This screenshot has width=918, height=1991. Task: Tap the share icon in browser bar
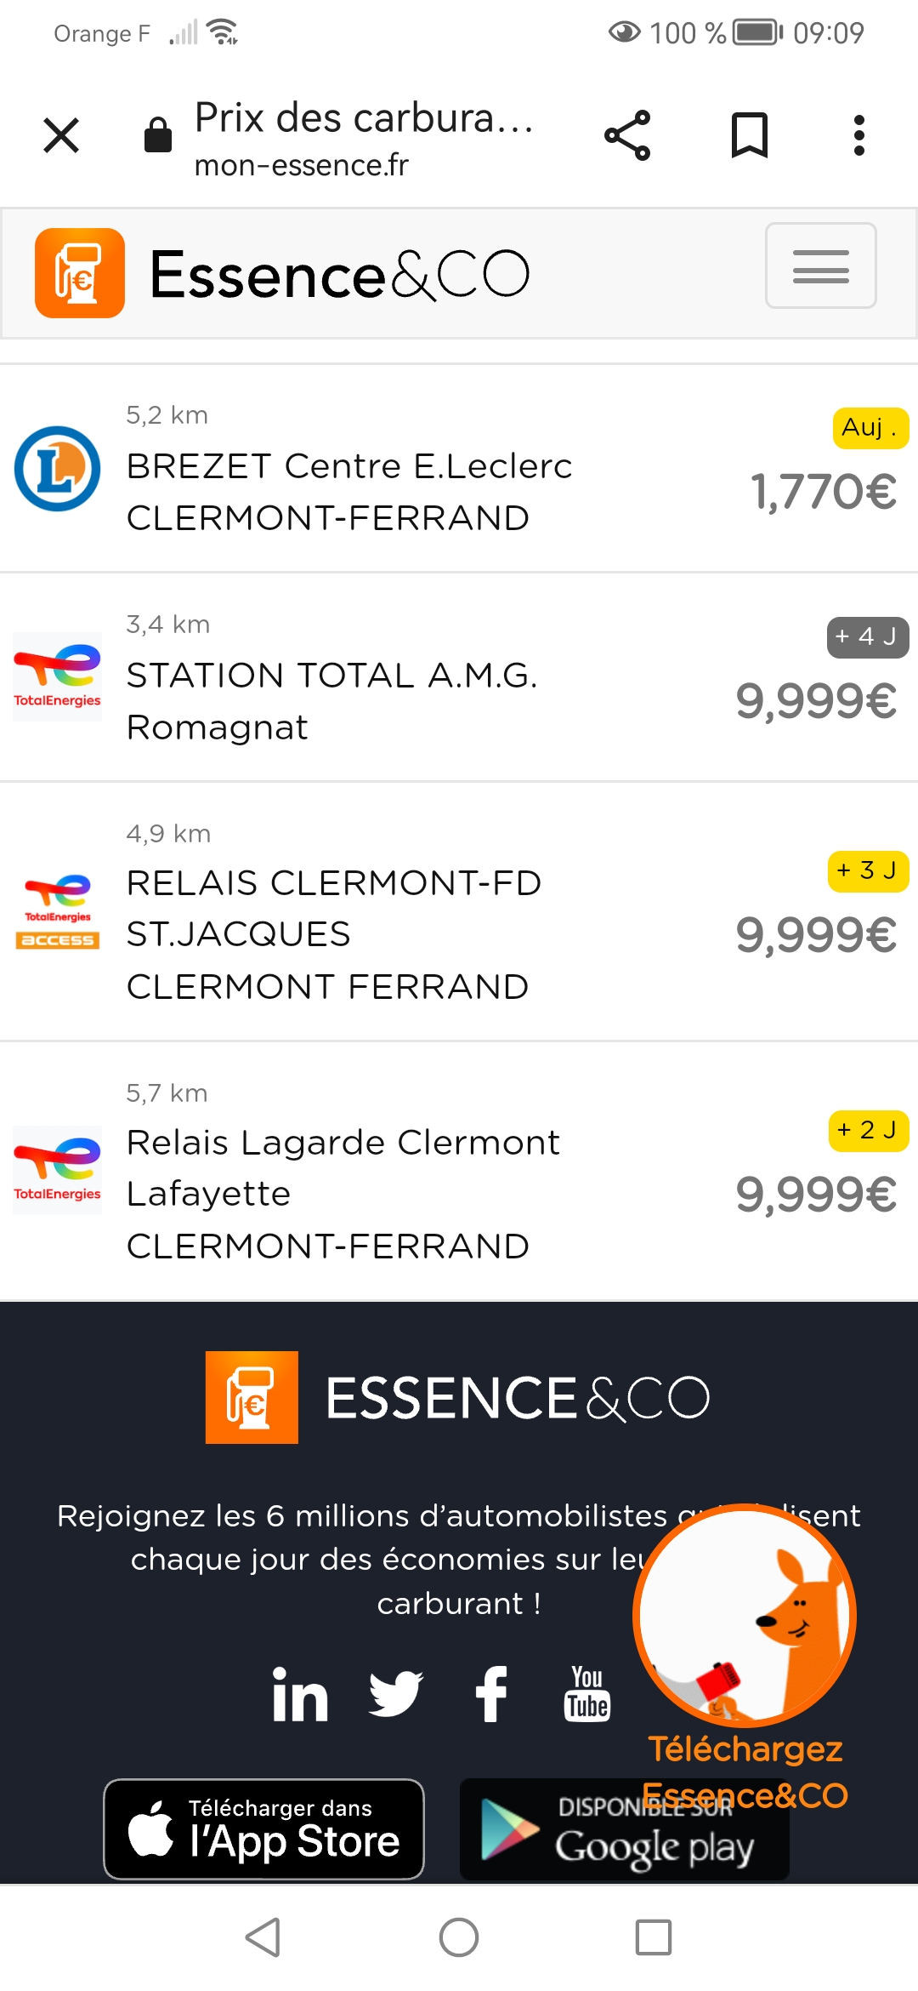(x=627, y=135)
